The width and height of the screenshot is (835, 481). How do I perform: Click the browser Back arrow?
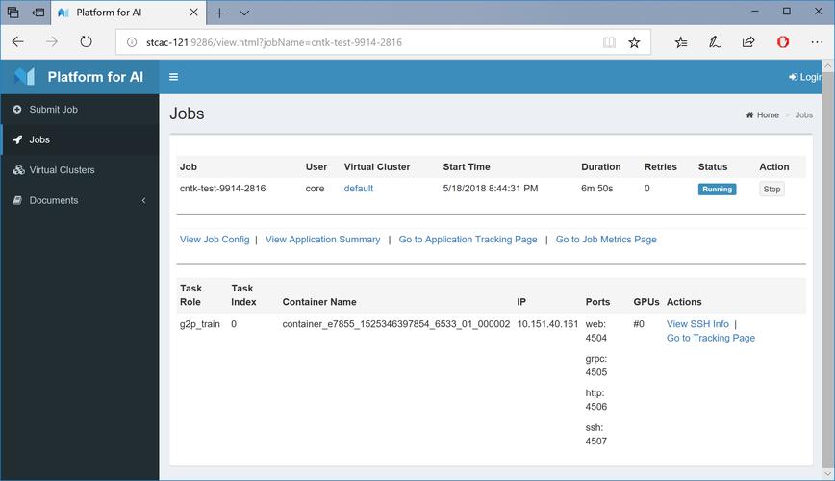point(17,42)
